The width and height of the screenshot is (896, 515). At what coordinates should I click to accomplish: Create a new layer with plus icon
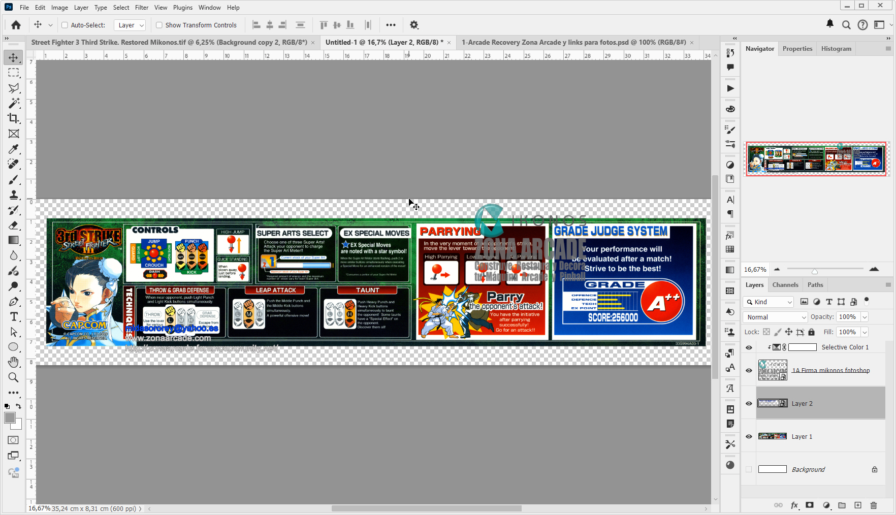858,505
